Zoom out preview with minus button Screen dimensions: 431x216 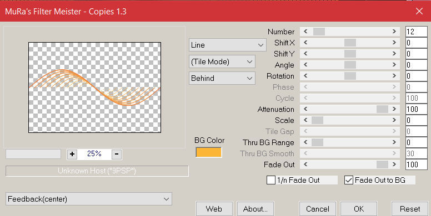click(x=117, y=155)
